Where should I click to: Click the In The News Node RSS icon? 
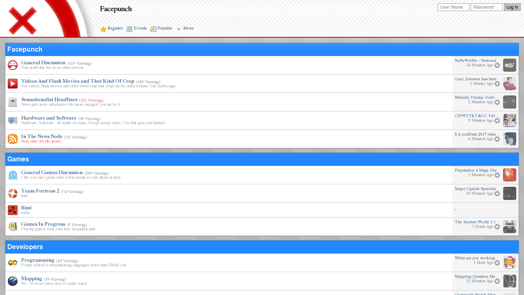pos(13,139)
